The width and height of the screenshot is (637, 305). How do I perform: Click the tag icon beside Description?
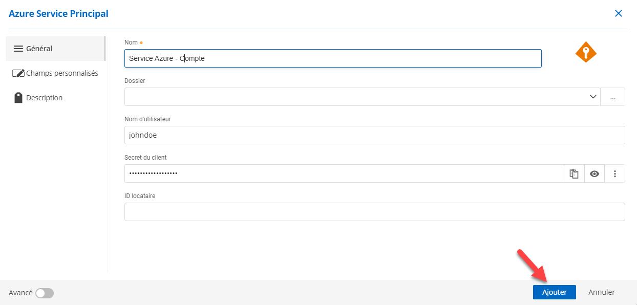coord(18,98)
